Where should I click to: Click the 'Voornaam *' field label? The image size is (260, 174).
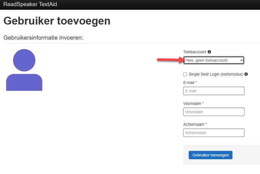pyautogui.click(x=193, y=104)
